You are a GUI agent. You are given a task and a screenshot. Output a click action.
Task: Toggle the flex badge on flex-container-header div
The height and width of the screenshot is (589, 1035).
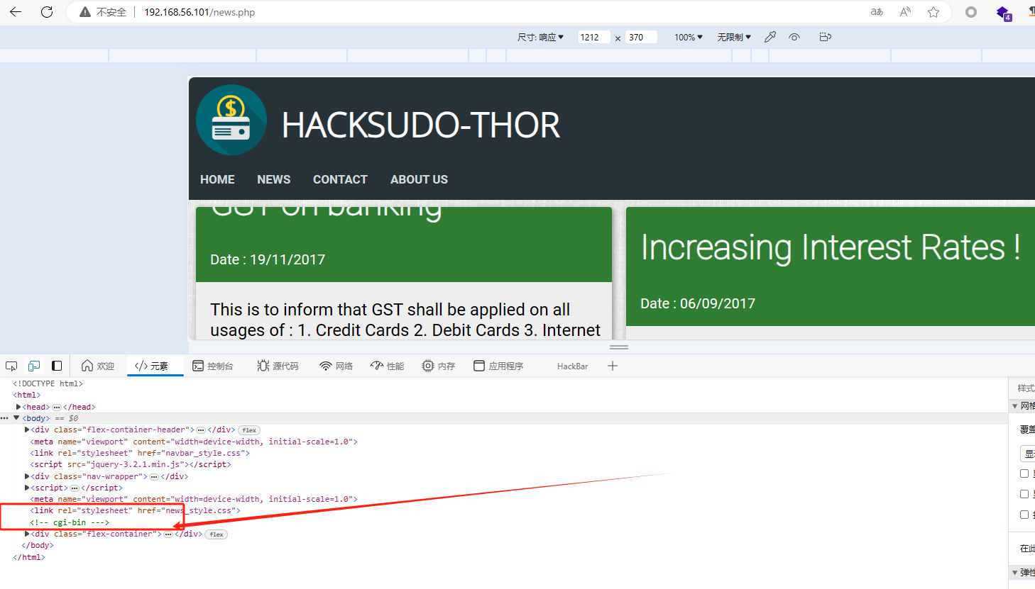(248, 430)
